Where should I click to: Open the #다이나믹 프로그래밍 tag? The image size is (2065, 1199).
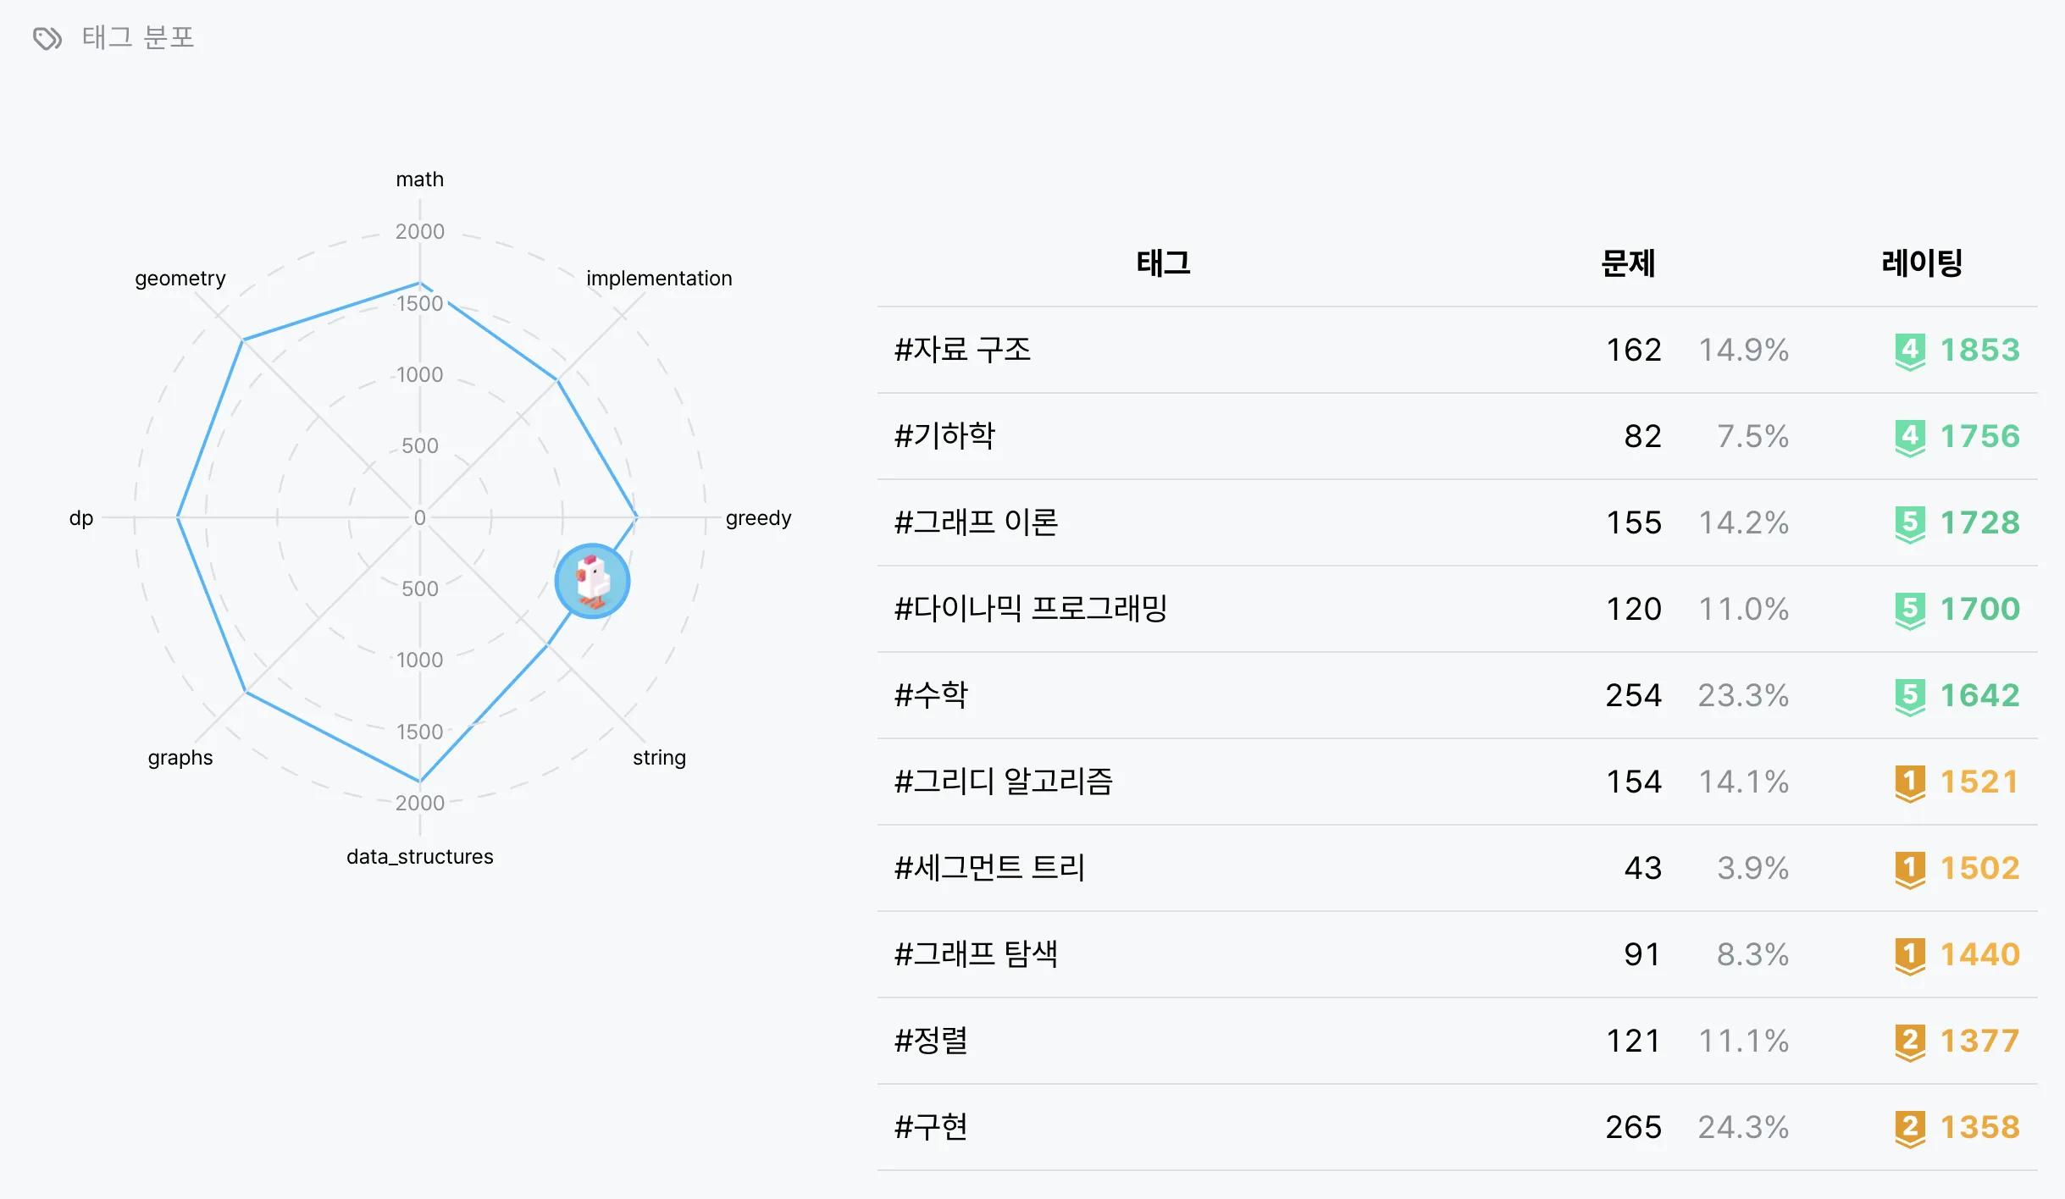click(x=1031, y=609)
